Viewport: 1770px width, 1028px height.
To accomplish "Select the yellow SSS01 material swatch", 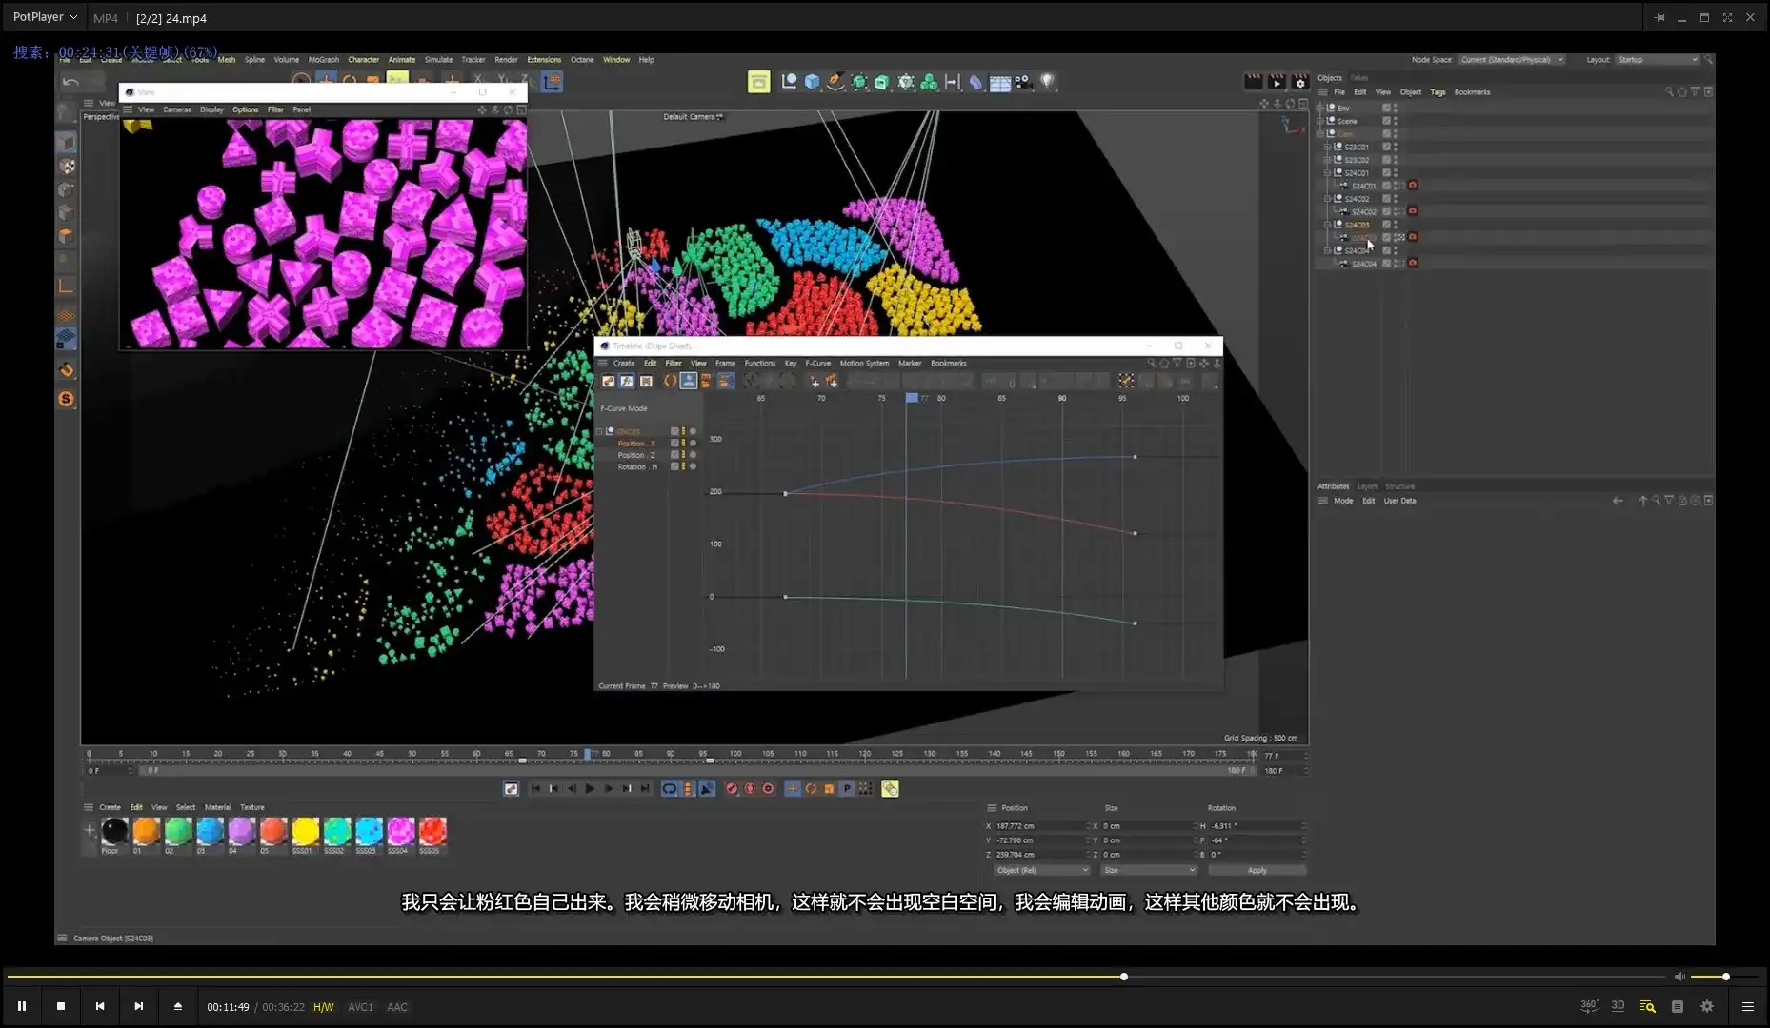I will point(305,833).
